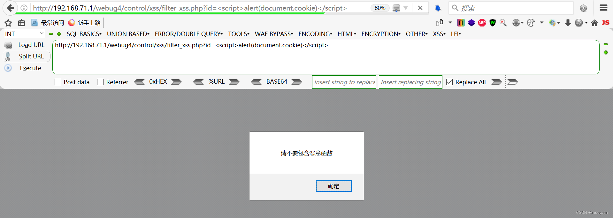URL-encode with right arrow after %URL
Viewport: 613px width, 218px height.
tap(234, 82)
